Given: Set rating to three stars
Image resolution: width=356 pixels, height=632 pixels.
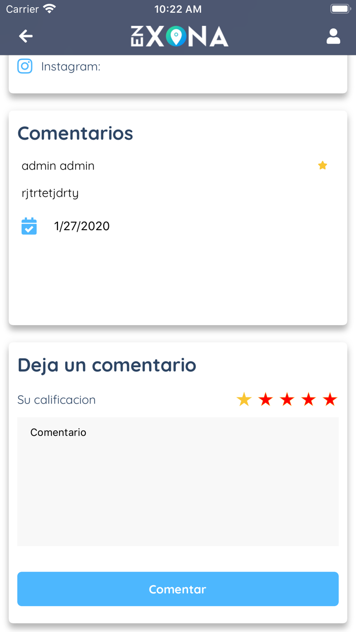Looking at the screenshot, I should point(287,400).
